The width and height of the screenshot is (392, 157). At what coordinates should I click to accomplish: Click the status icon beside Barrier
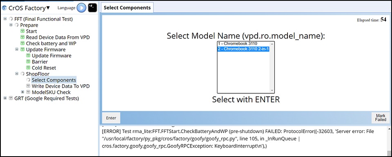pyautogui.click(x=28, y=61)
